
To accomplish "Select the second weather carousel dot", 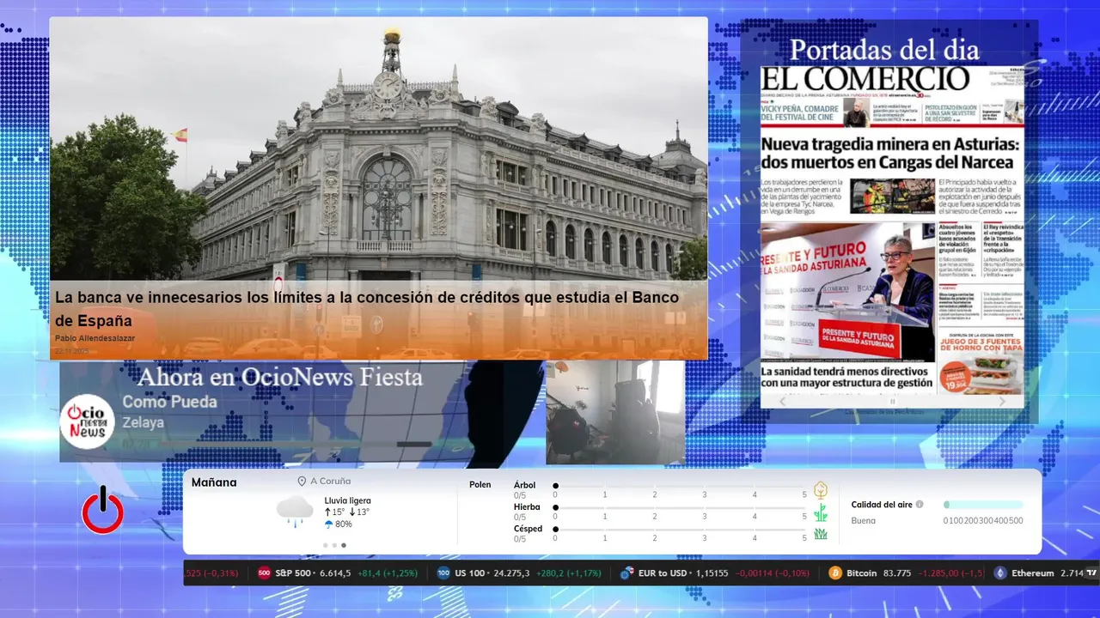I will (x=334, y=545).
